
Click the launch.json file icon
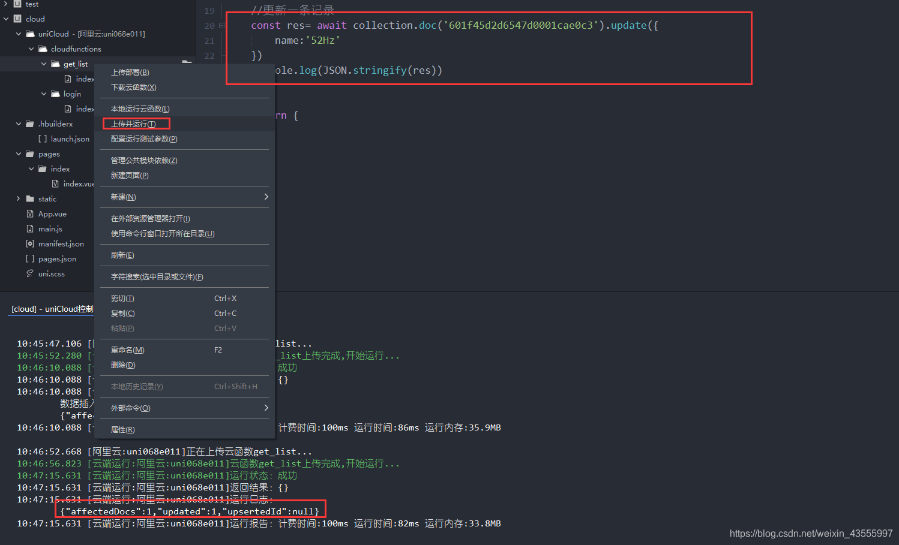click(x=43, y=138)
